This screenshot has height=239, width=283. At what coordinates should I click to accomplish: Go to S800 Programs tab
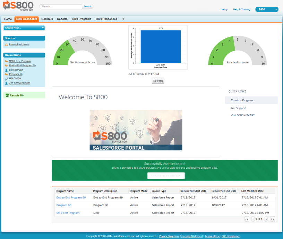coord(82,19)
